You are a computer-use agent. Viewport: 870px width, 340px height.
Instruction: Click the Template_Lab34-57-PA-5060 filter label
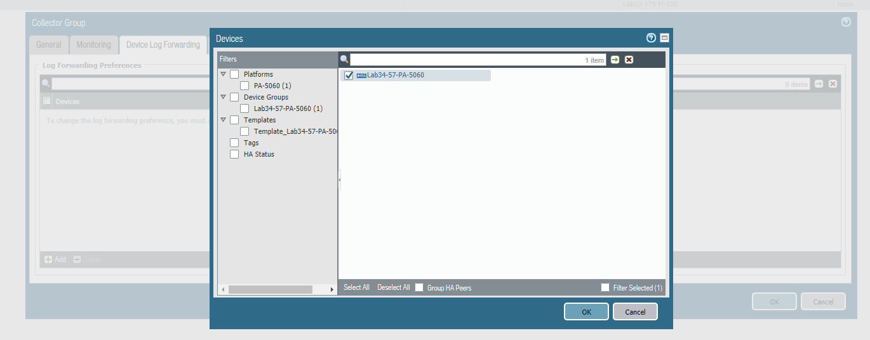click(x=295, y=131)
